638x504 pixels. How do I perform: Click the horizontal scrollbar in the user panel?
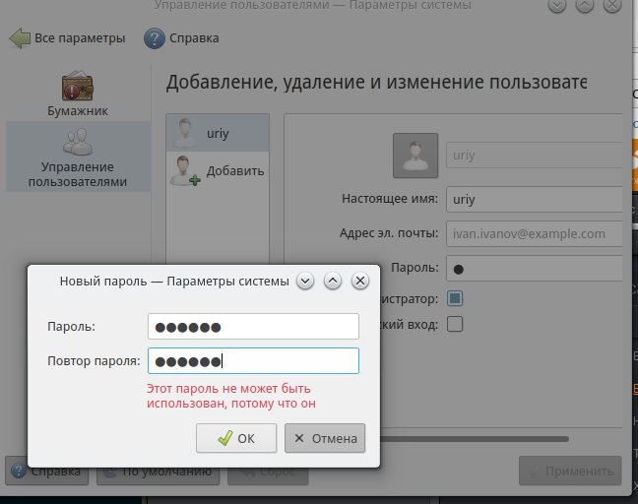[474, 439]
